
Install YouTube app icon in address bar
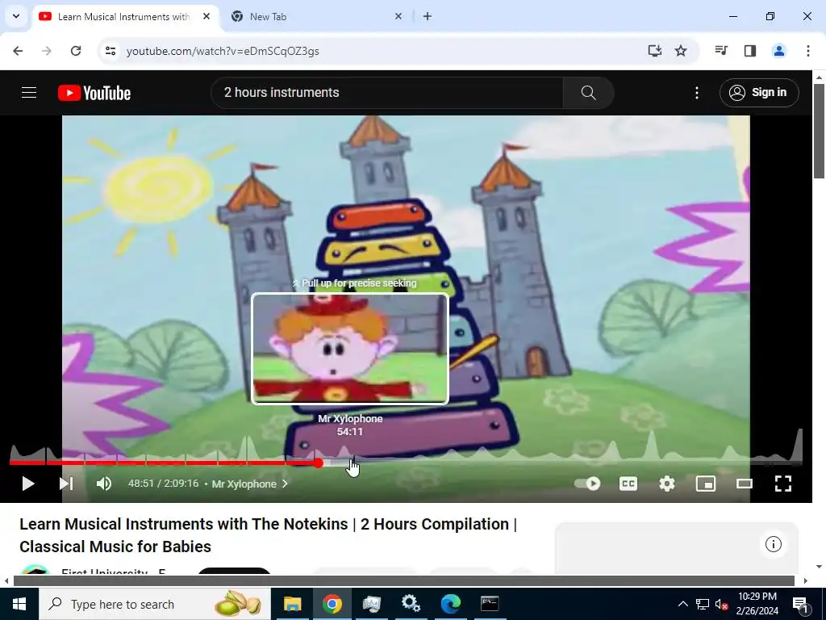pyautogui.click(x=654, y=51)
